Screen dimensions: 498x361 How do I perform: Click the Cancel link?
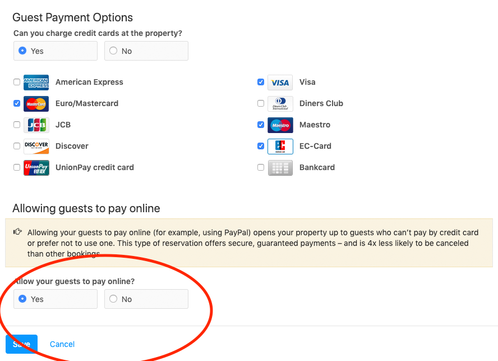tap(62, 344)
